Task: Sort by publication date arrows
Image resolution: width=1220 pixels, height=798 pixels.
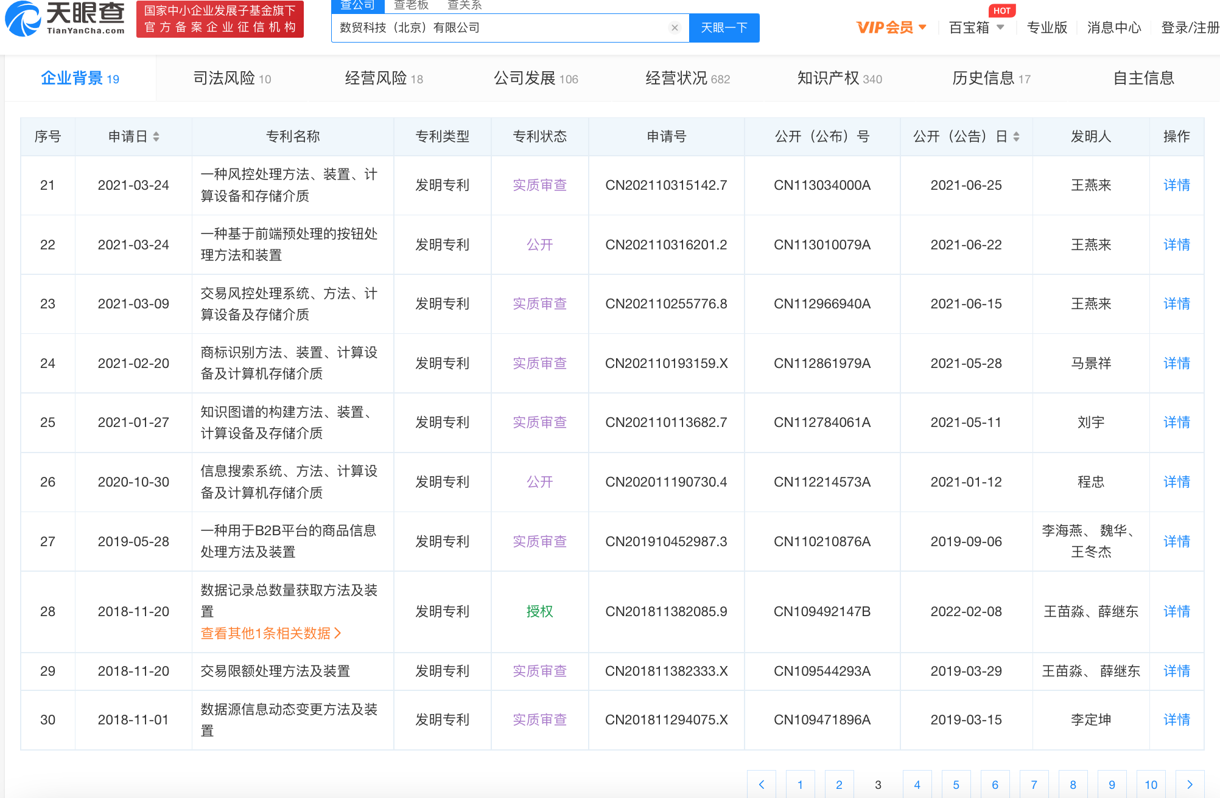Action: [1016, 137]
